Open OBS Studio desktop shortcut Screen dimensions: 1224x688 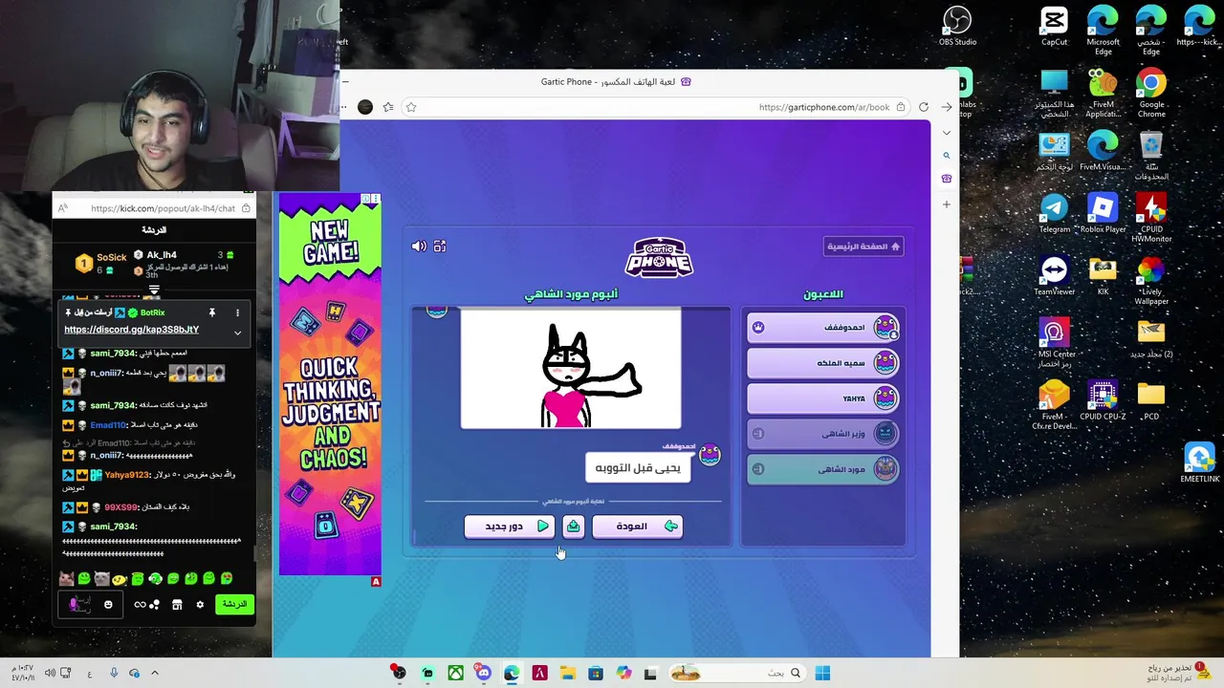click(x=957, y=26)
